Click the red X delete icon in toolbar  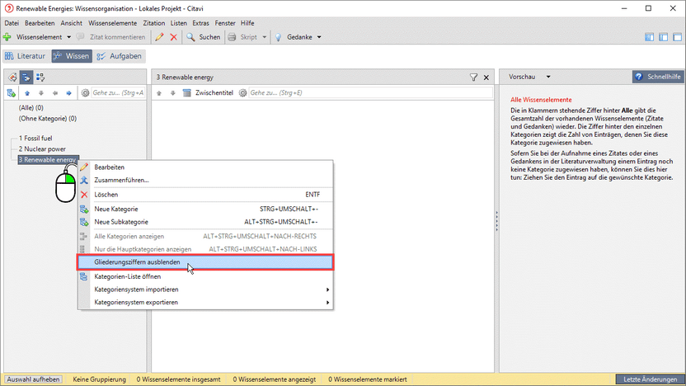[x=174, y=37]
